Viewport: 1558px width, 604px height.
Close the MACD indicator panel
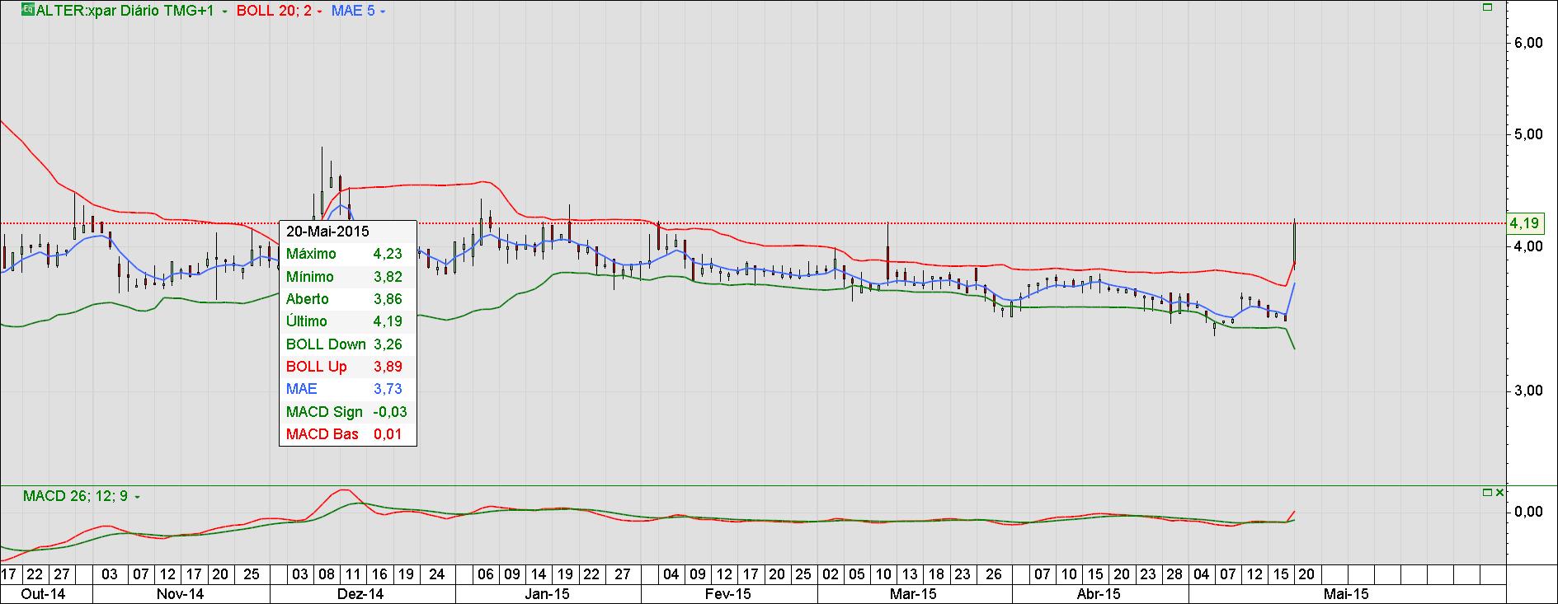[x=1499, y=493]
